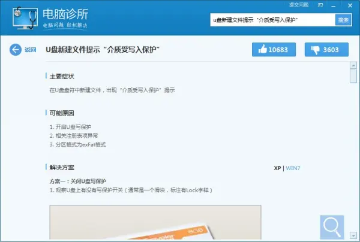Click the 解决方案 heading
Screen dimensions: 360x242
coord(62,168)
